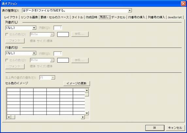Select the 見出し tab
Viewport: 187px width, 133px height.
[104, 17]
